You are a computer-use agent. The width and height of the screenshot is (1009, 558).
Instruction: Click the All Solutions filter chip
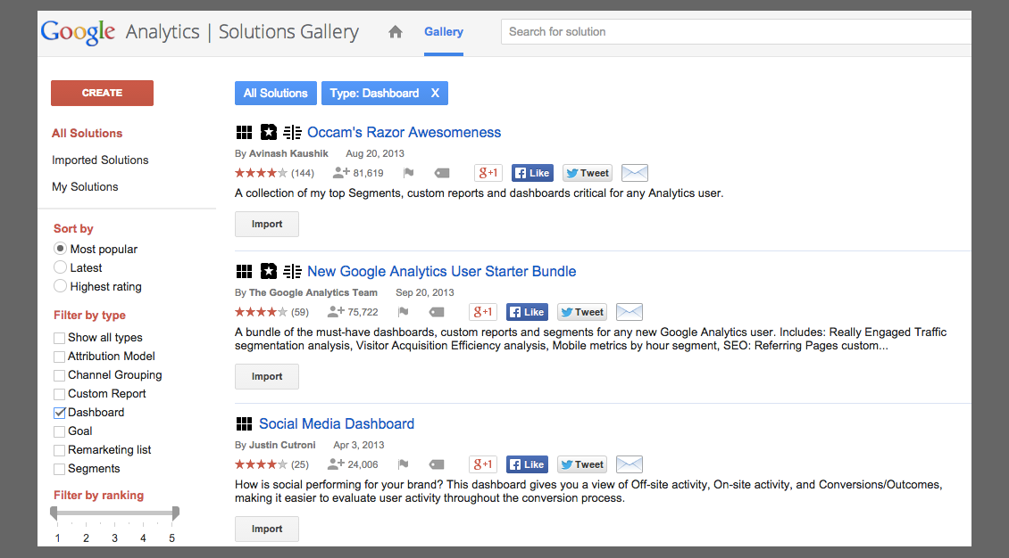point(275,93)
